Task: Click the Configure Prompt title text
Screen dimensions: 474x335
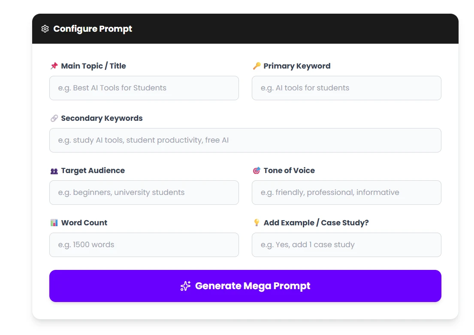Action: click(x=92, y=29)
